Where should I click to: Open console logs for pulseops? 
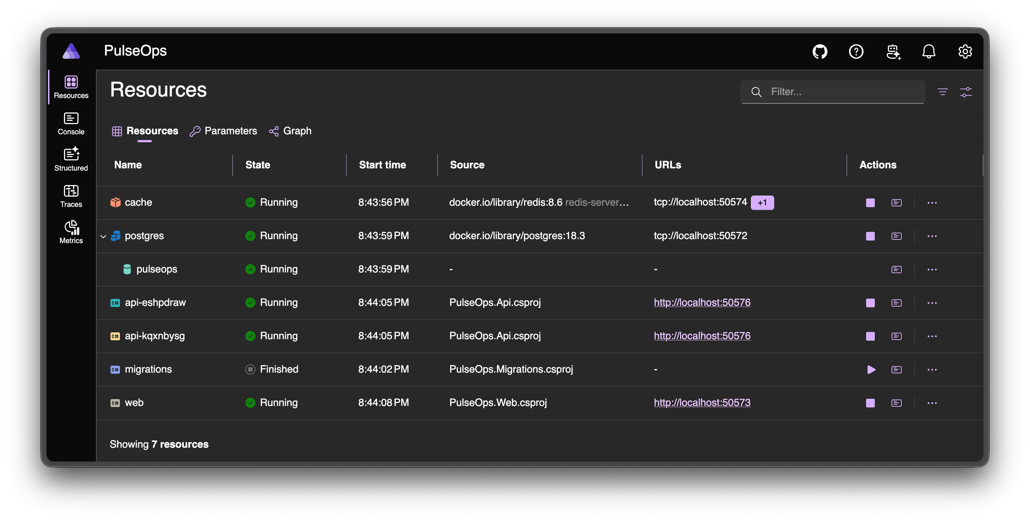point(897,270)
